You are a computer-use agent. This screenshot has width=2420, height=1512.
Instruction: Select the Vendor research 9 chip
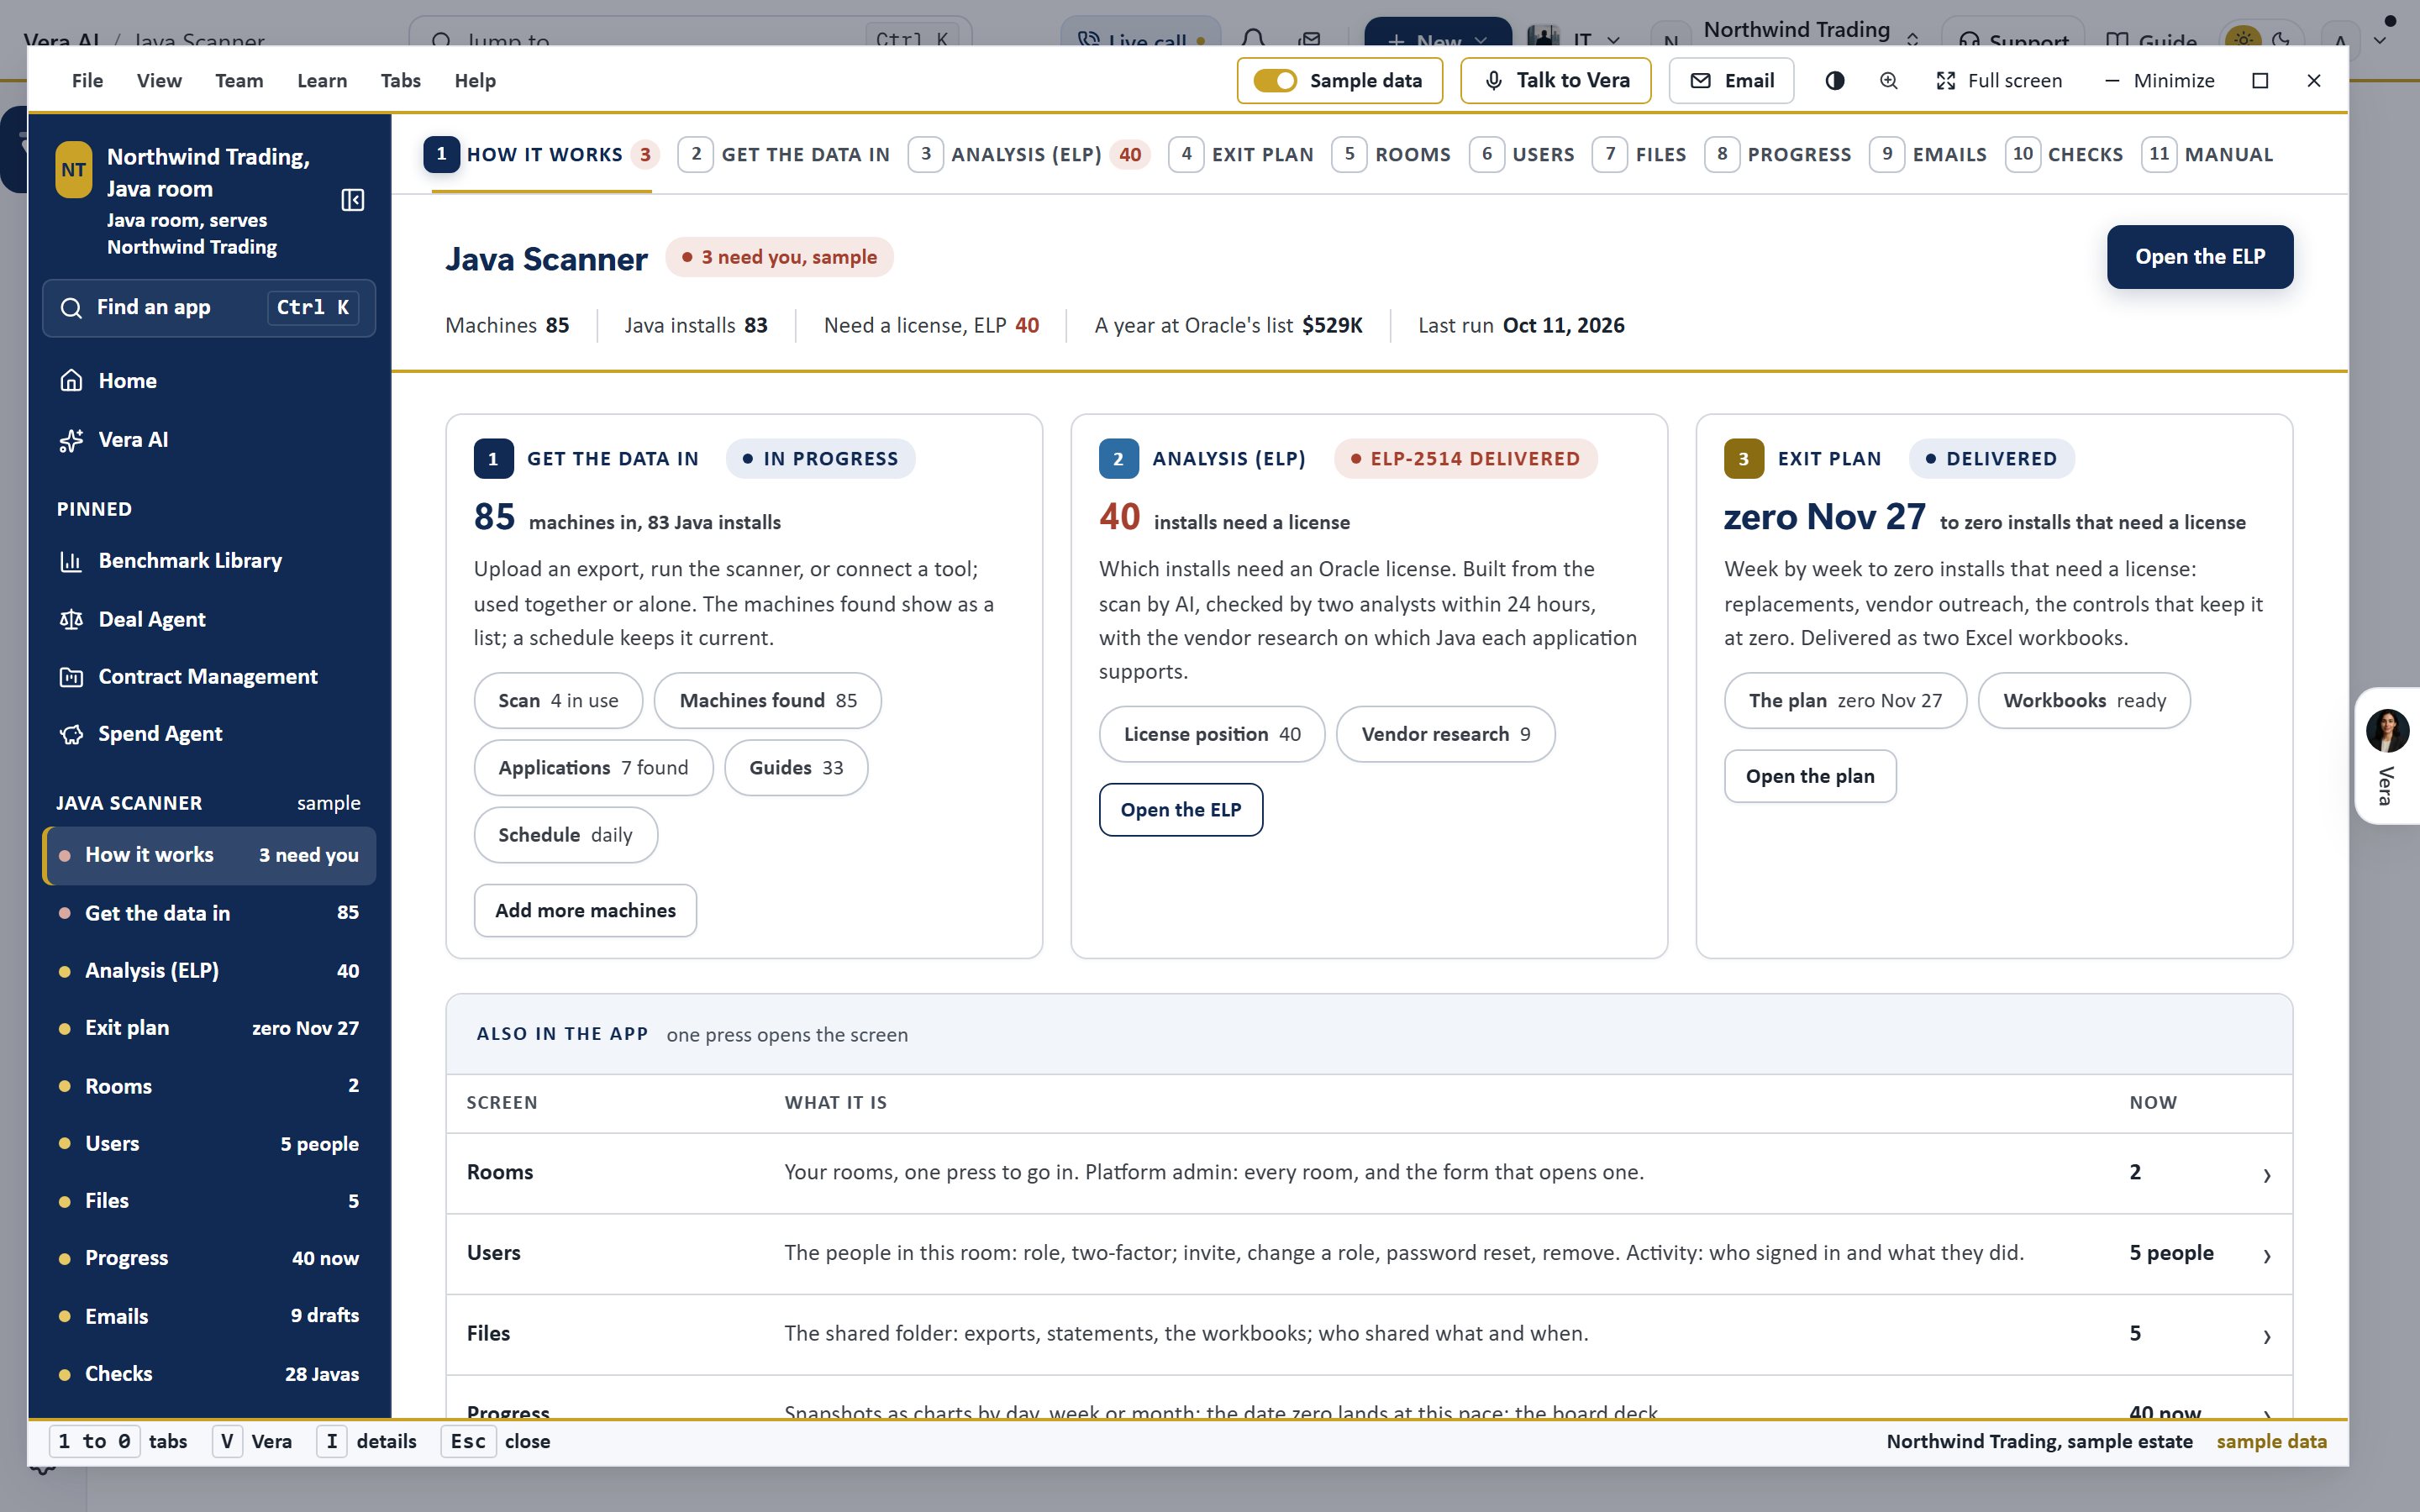tap(1445, 735)
